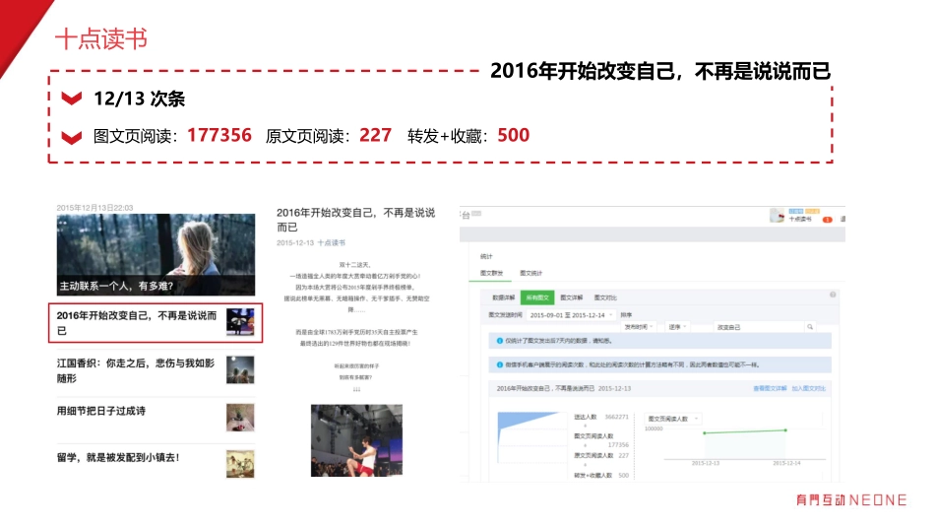Click the 查看图文详解 link
935x527 pixels.
tap(770, 388)
